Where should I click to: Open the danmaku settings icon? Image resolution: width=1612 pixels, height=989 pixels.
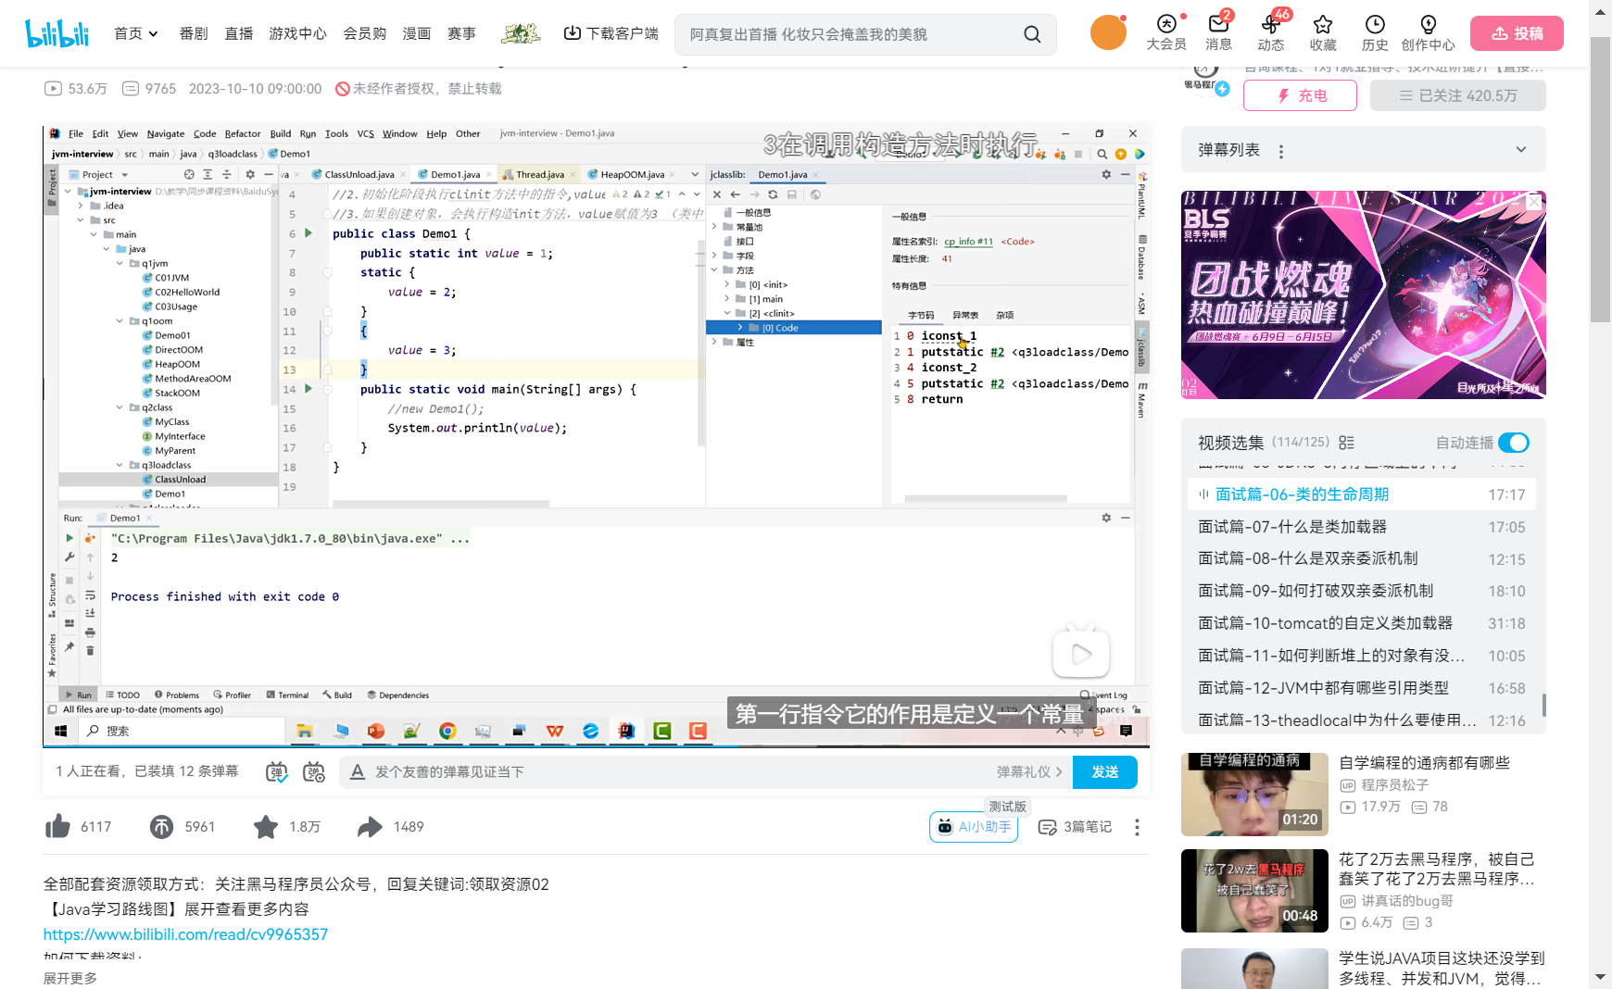point(314,771)
